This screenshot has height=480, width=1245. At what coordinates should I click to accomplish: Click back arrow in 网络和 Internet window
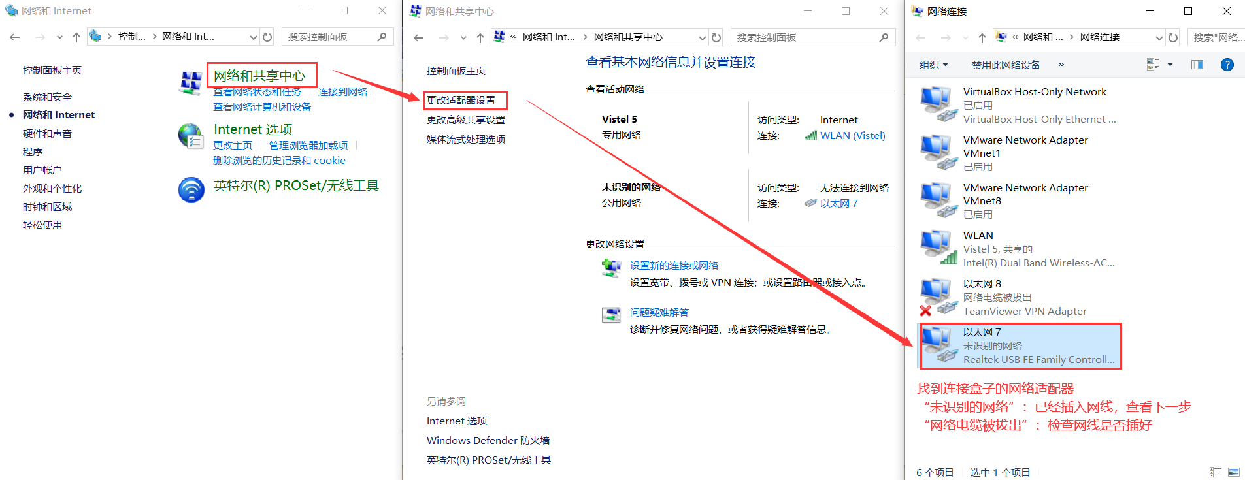point(15,37)
